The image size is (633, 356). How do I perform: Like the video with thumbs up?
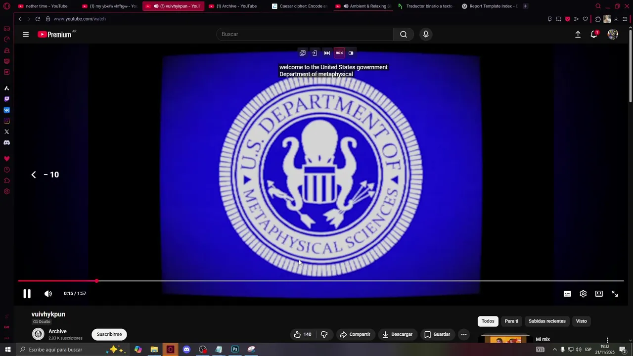point(302,335)
